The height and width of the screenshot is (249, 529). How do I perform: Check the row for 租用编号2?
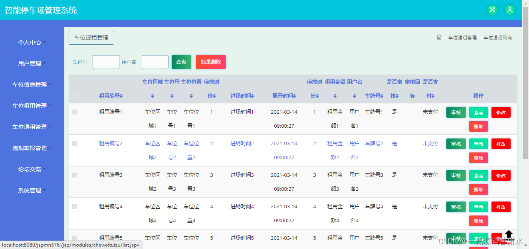pyautogui.click(x=75, y=144)
